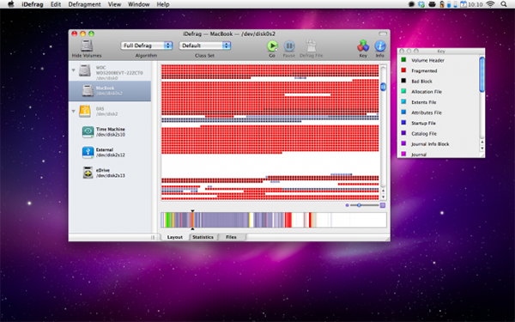This screenshot has width=515, height=322.
Task: Open the Defragment menu
Action: 84,4
